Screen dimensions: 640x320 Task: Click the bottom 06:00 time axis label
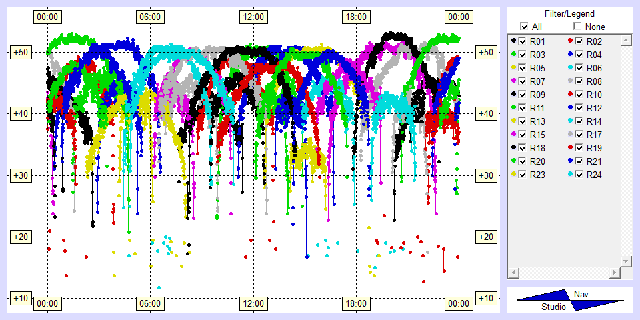[149, 303]
